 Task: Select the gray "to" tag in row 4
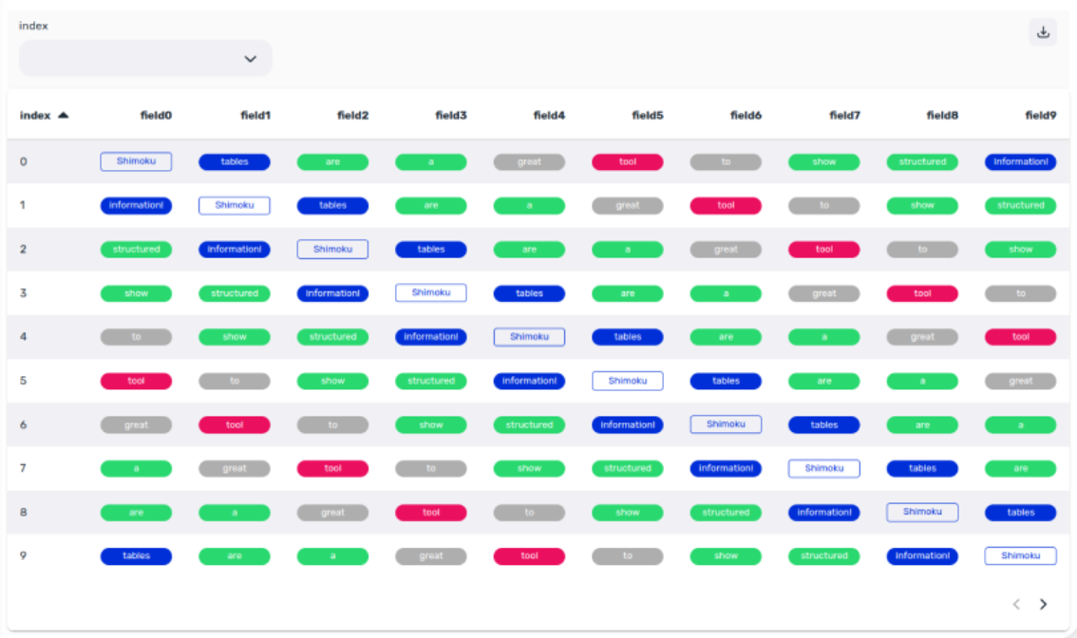tap(136, 337)
